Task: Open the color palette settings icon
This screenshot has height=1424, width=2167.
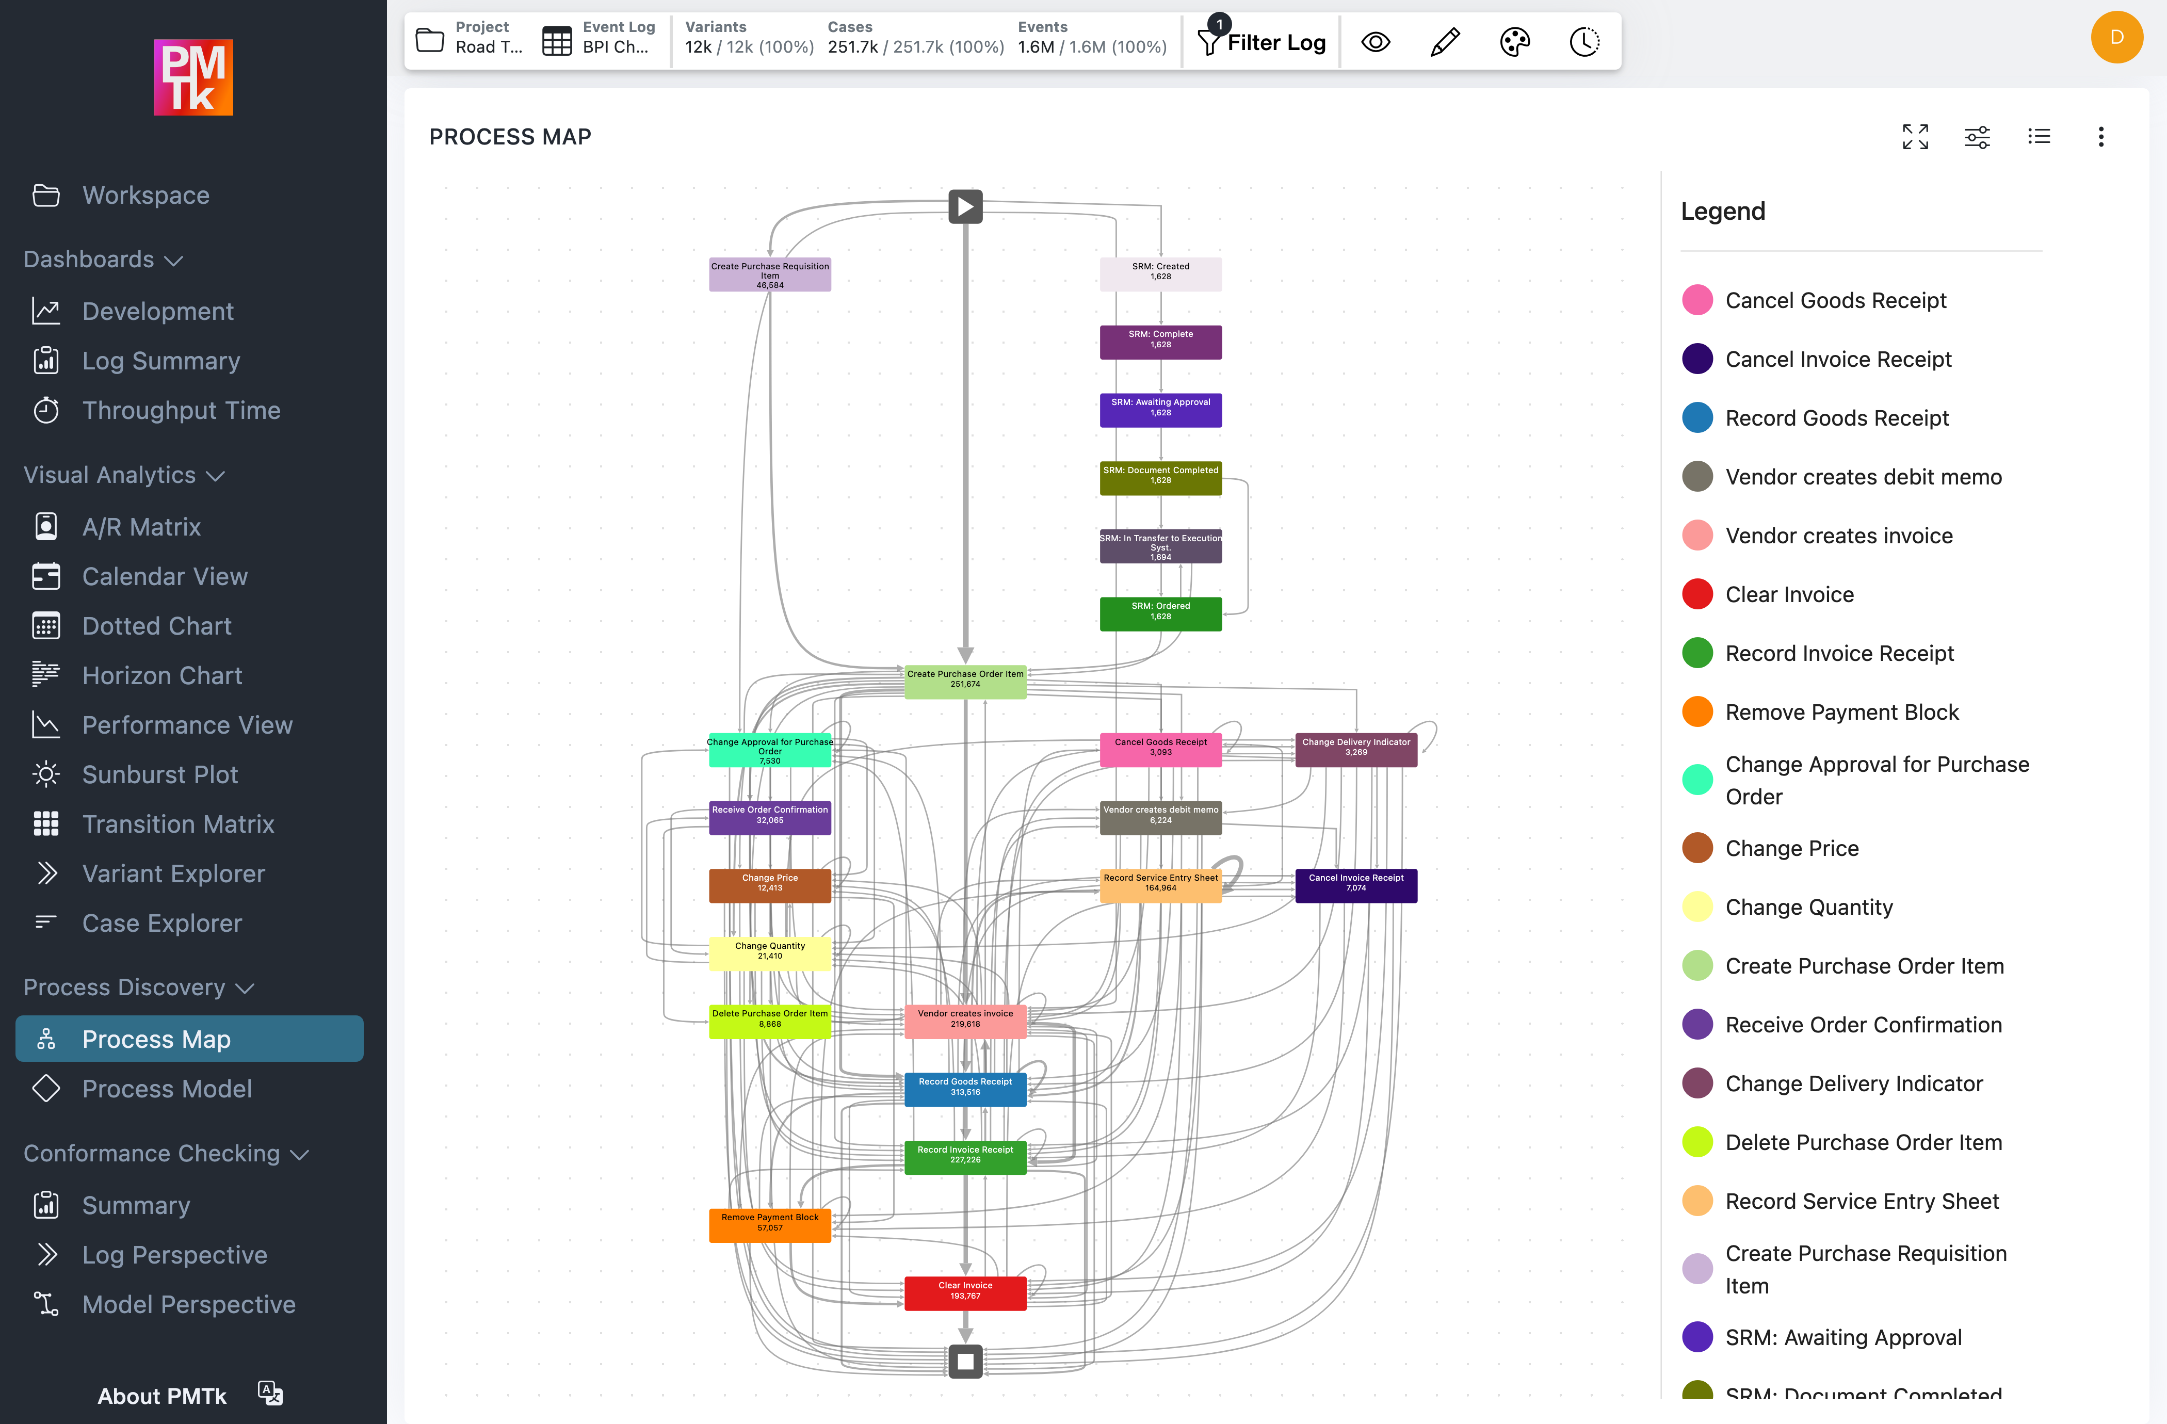Action: pyautogui.click(x=1514, y=41)
